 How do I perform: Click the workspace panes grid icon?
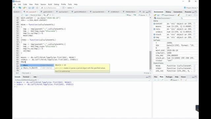pyautogui.click(x=63, y=8)
